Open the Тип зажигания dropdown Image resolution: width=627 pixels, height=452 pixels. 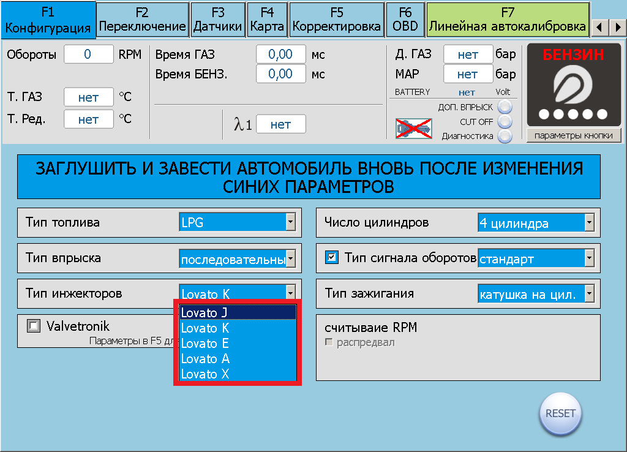coord(536,293)
